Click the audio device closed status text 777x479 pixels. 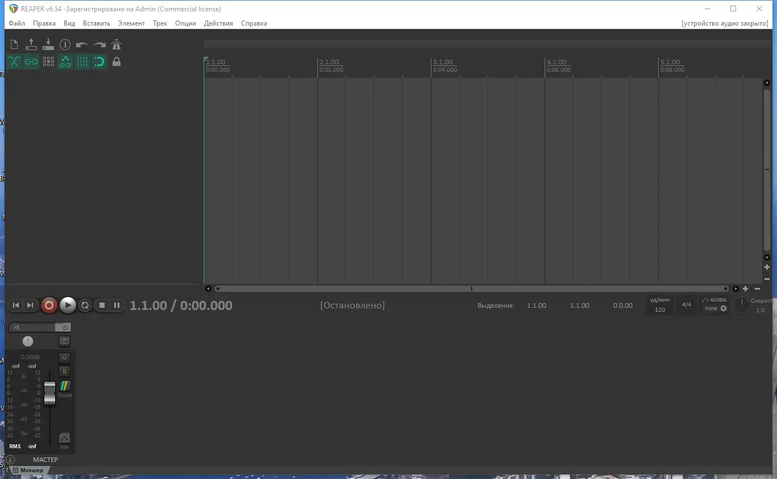click(x=725, y=23)
